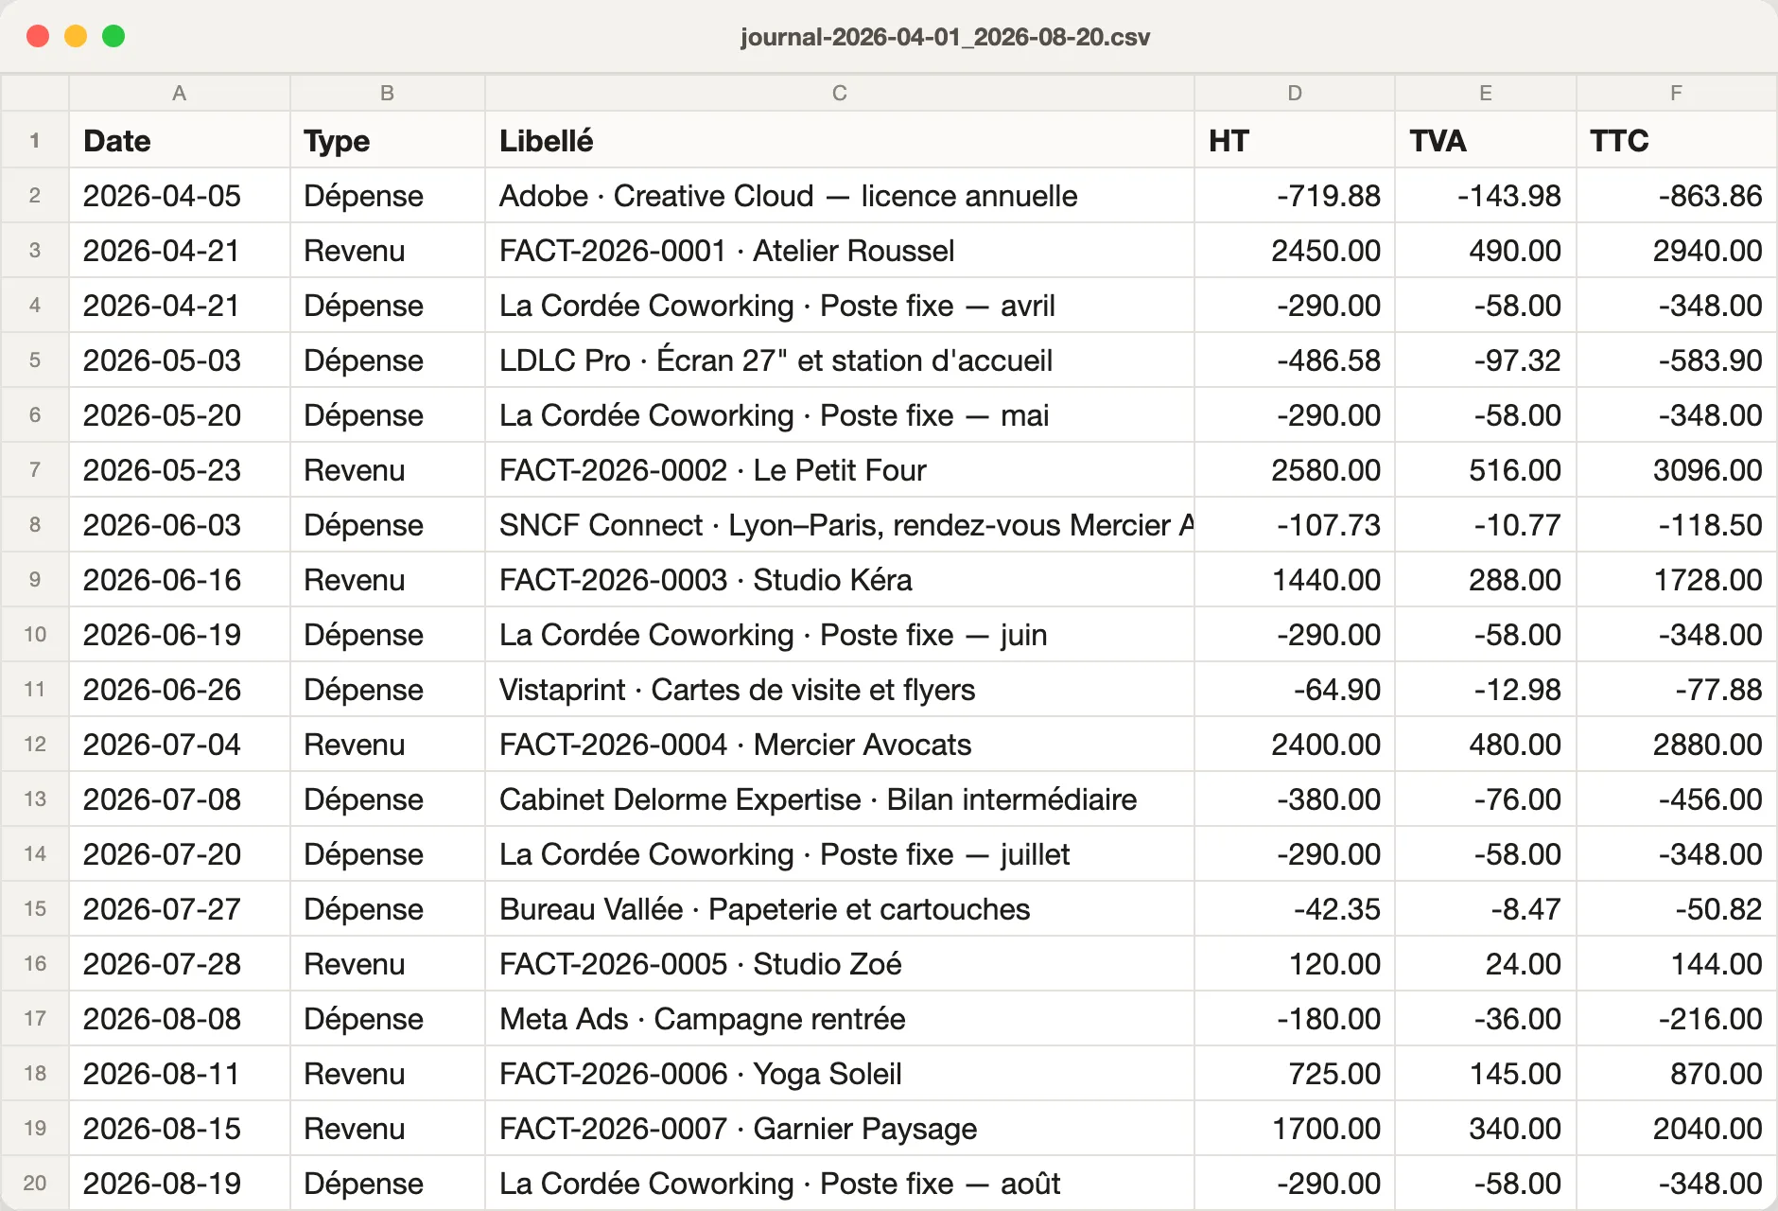The height and width of the screenshot is (1211, 1778).
Task: Click the 'TVA' header cell
Action: tap(1486, 141)
